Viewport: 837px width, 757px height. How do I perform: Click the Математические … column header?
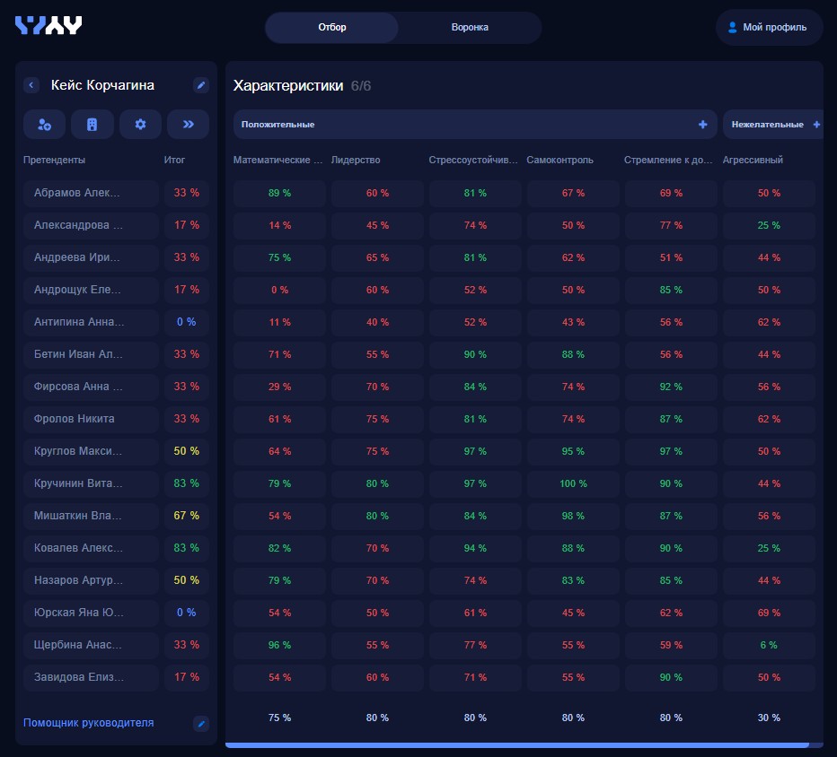[278, 160]
